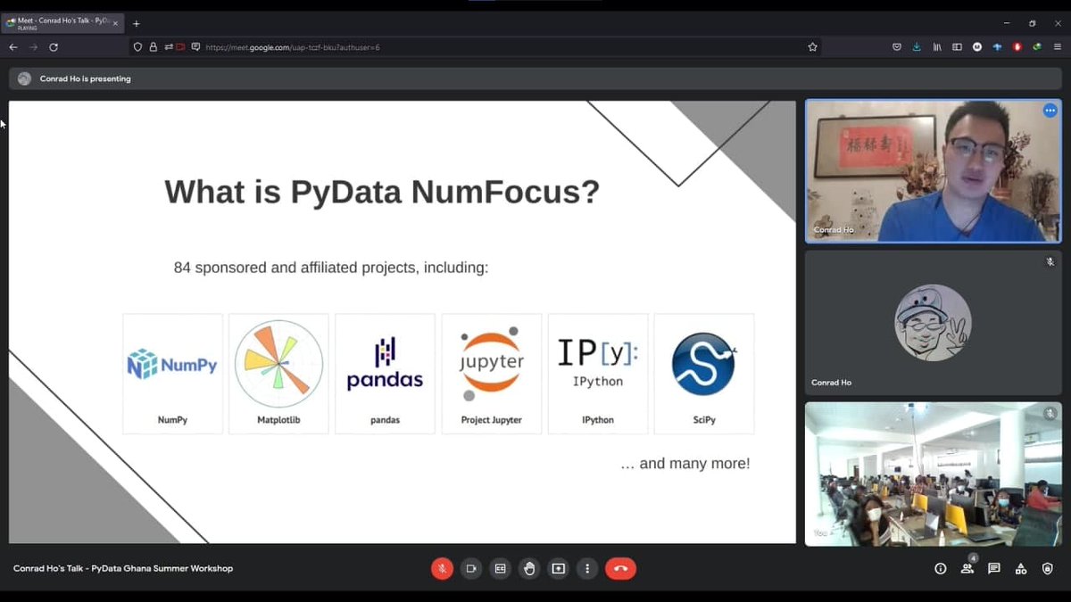The height and width of the screenshot is (602, 1071).
Task: Open a new browser tab
Action: point(137,23)
